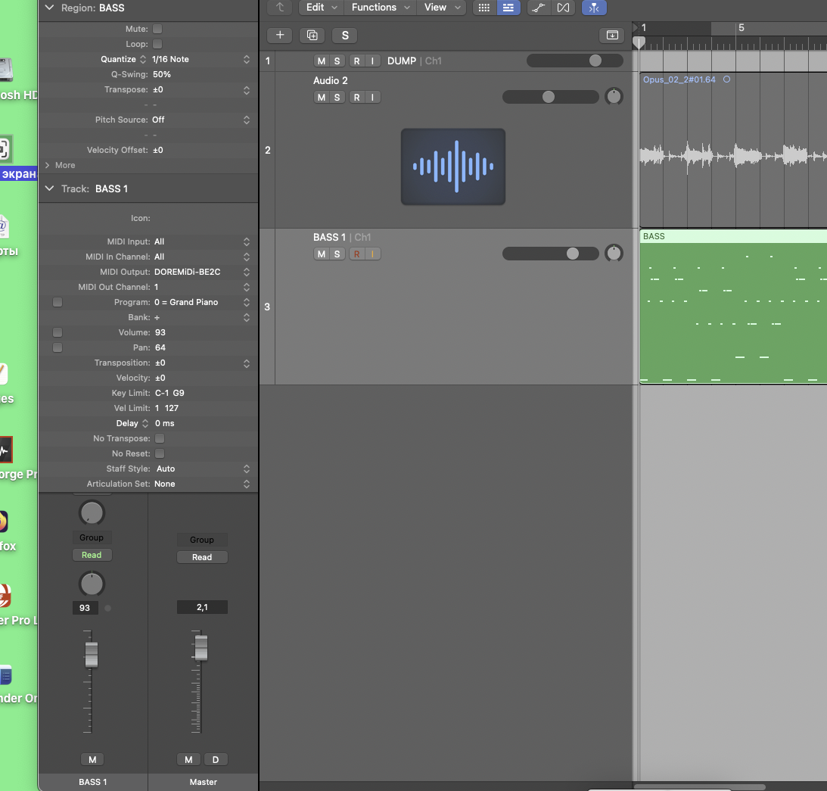The image size is (827, 791).
Task: Click the BASS 1 channel strip fader
Action: pos(92,655)
